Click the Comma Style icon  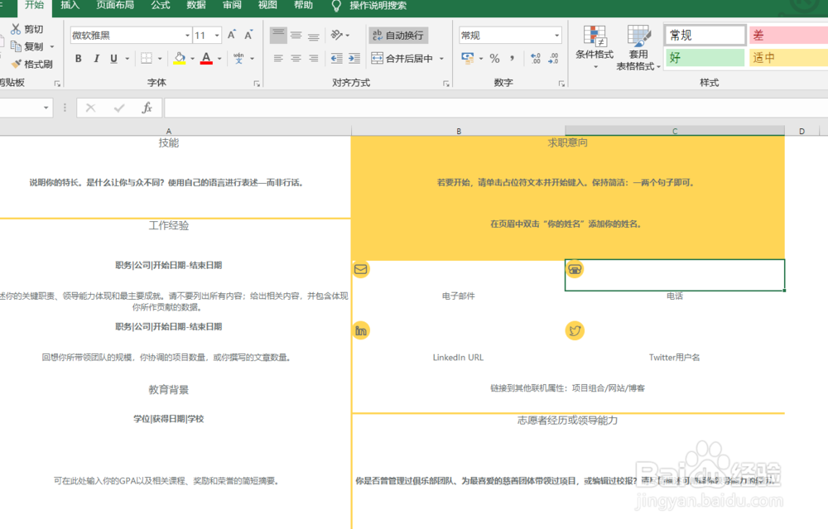512,59
